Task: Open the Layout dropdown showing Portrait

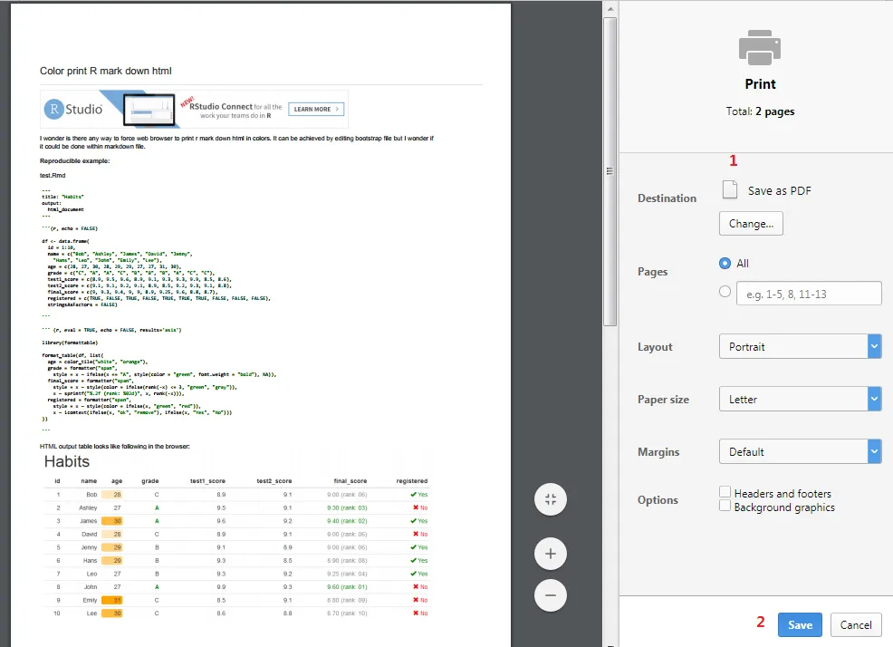Action: 801,346
